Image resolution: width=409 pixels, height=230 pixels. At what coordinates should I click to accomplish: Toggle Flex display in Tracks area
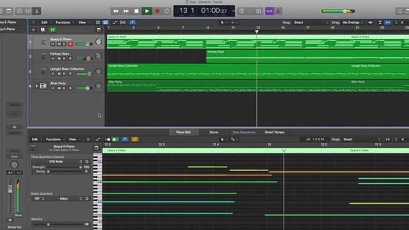tap(123, 22)
